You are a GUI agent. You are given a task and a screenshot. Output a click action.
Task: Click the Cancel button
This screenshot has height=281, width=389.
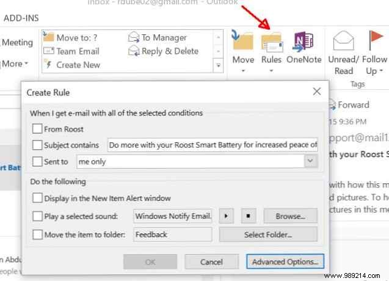212,261
